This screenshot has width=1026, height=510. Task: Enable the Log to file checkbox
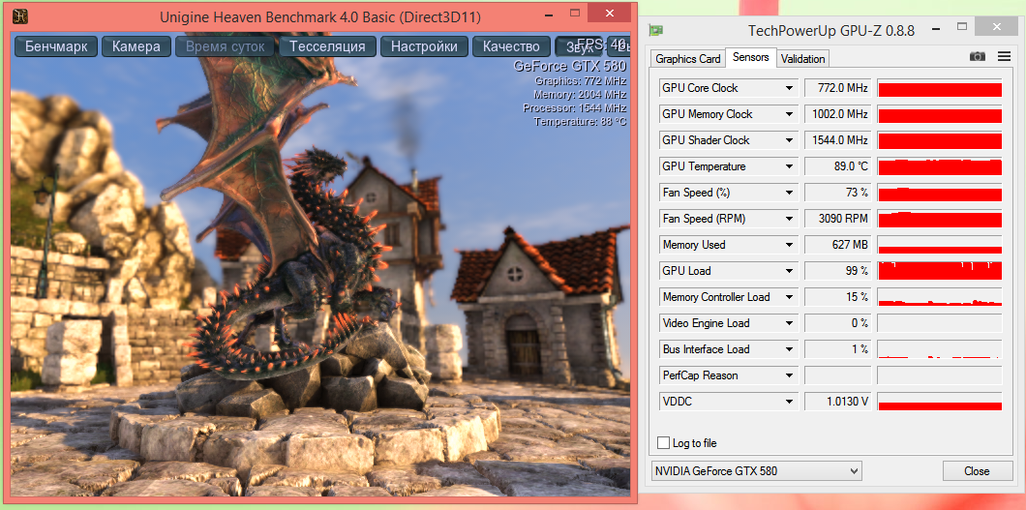pos(663,442)
